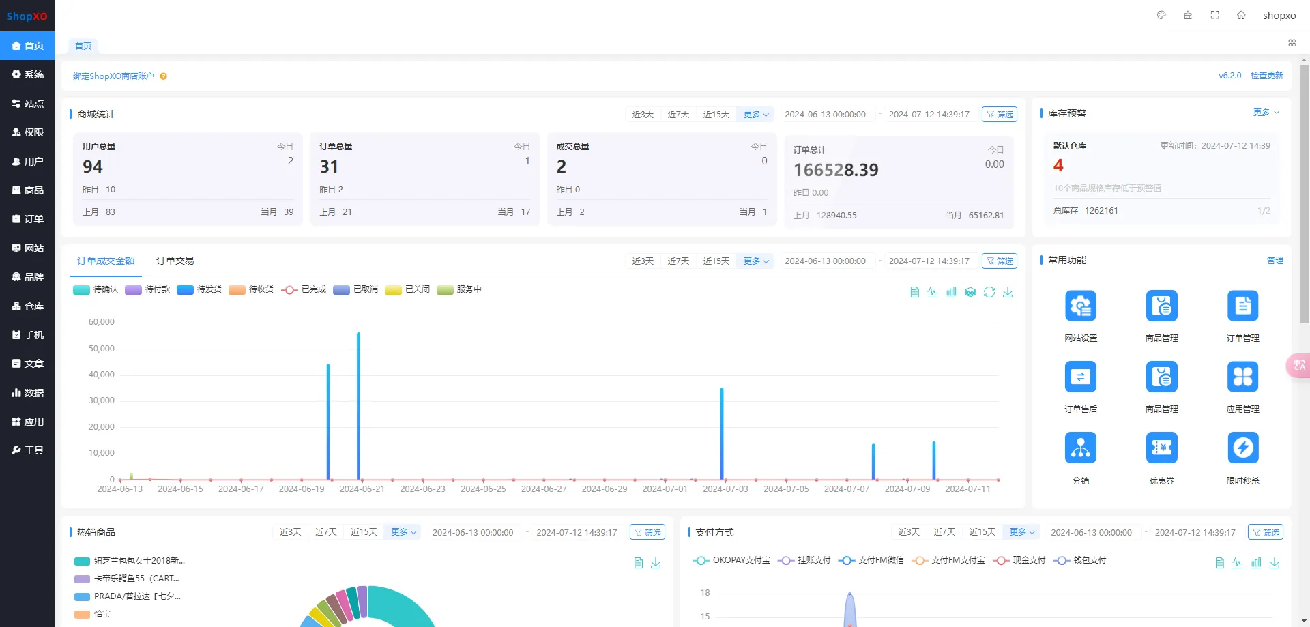Screen dimensions: 1310x627
Task: Click 检查更新 link
Action: coord(1266,76)
